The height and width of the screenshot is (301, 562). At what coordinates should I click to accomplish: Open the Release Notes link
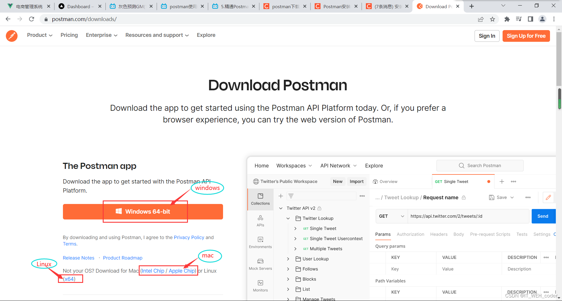point(78,258)
